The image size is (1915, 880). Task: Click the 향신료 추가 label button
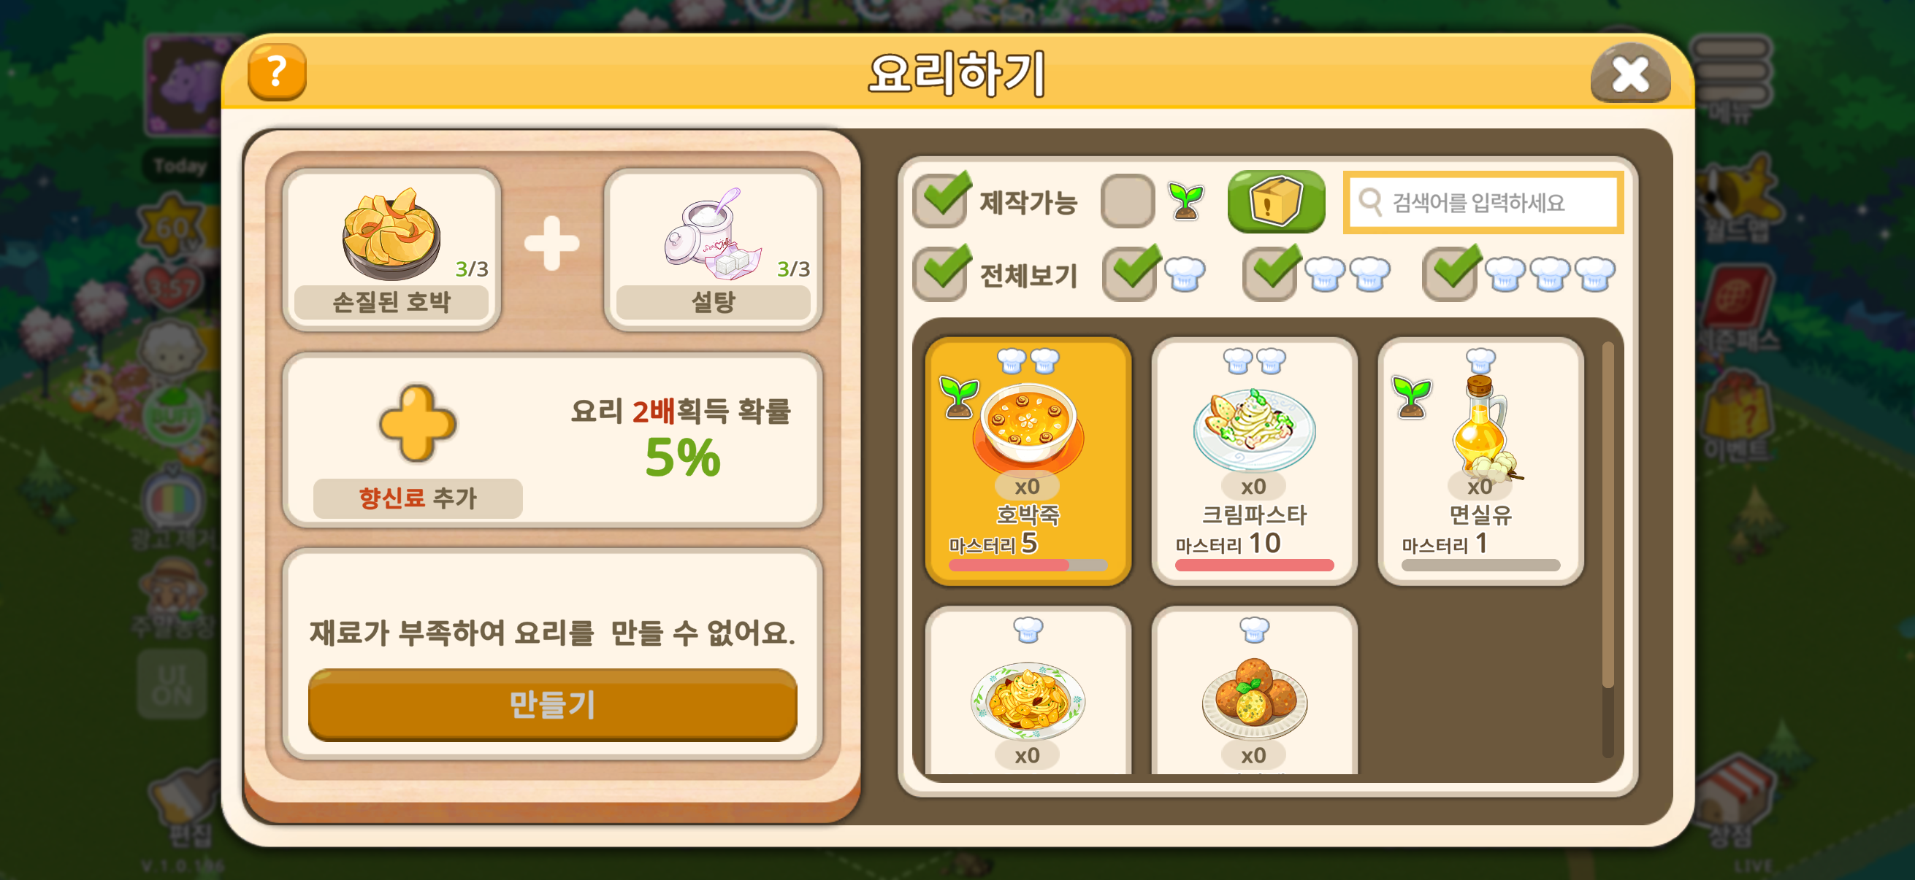tap(417, 498)
